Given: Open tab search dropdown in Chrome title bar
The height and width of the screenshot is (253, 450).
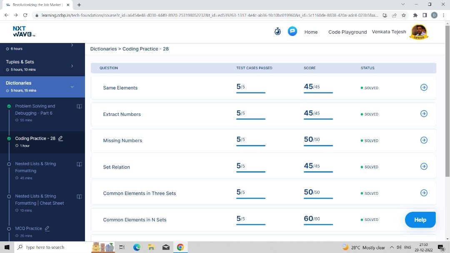Looking at the screenshot, I should (x=403, y=4).
